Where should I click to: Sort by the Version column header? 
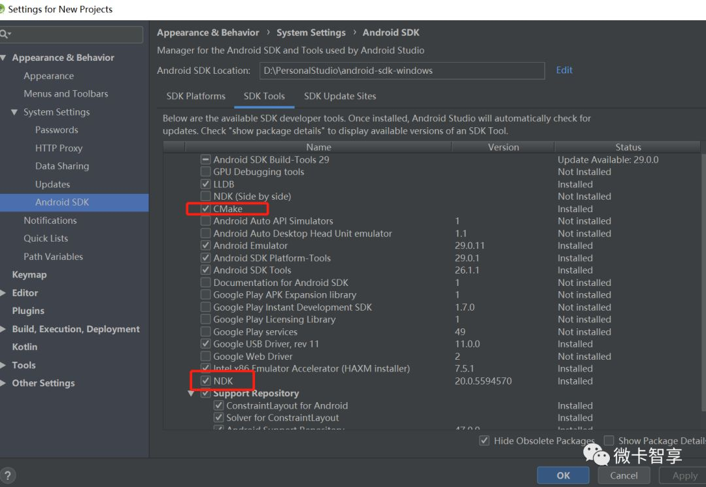tap(503, 147)
